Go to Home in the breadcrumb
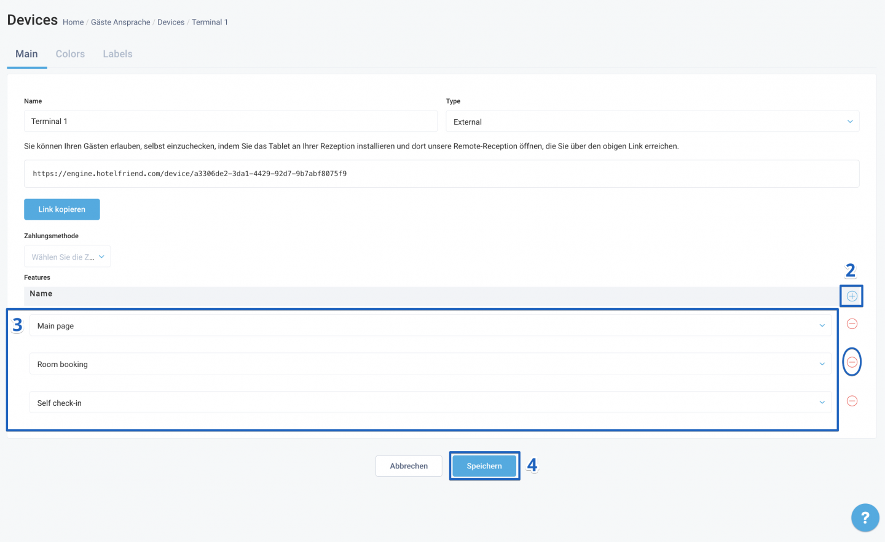 coord(73,22)
